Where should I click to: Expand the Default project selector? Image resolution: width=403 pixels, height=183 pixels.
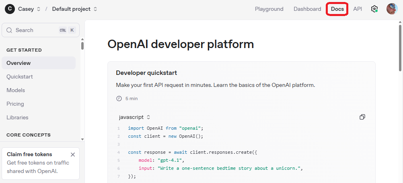[74, 9]
